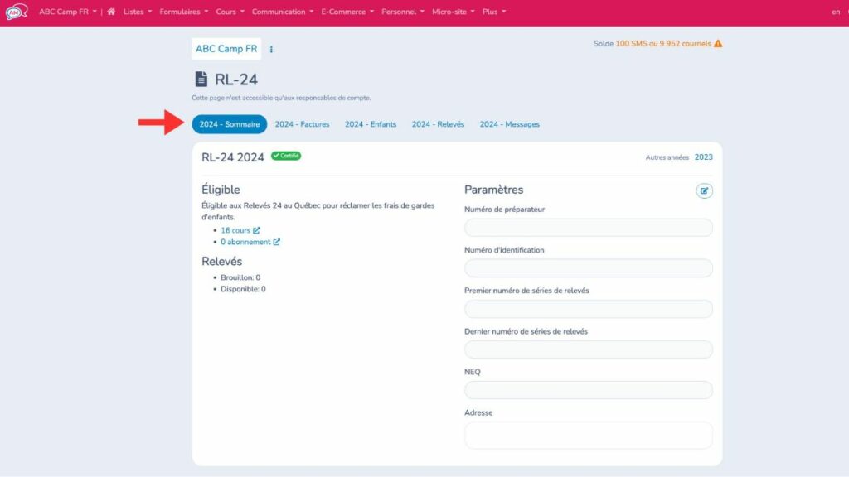Click the Numéro de préparateur input field

[x=589, y=227]
